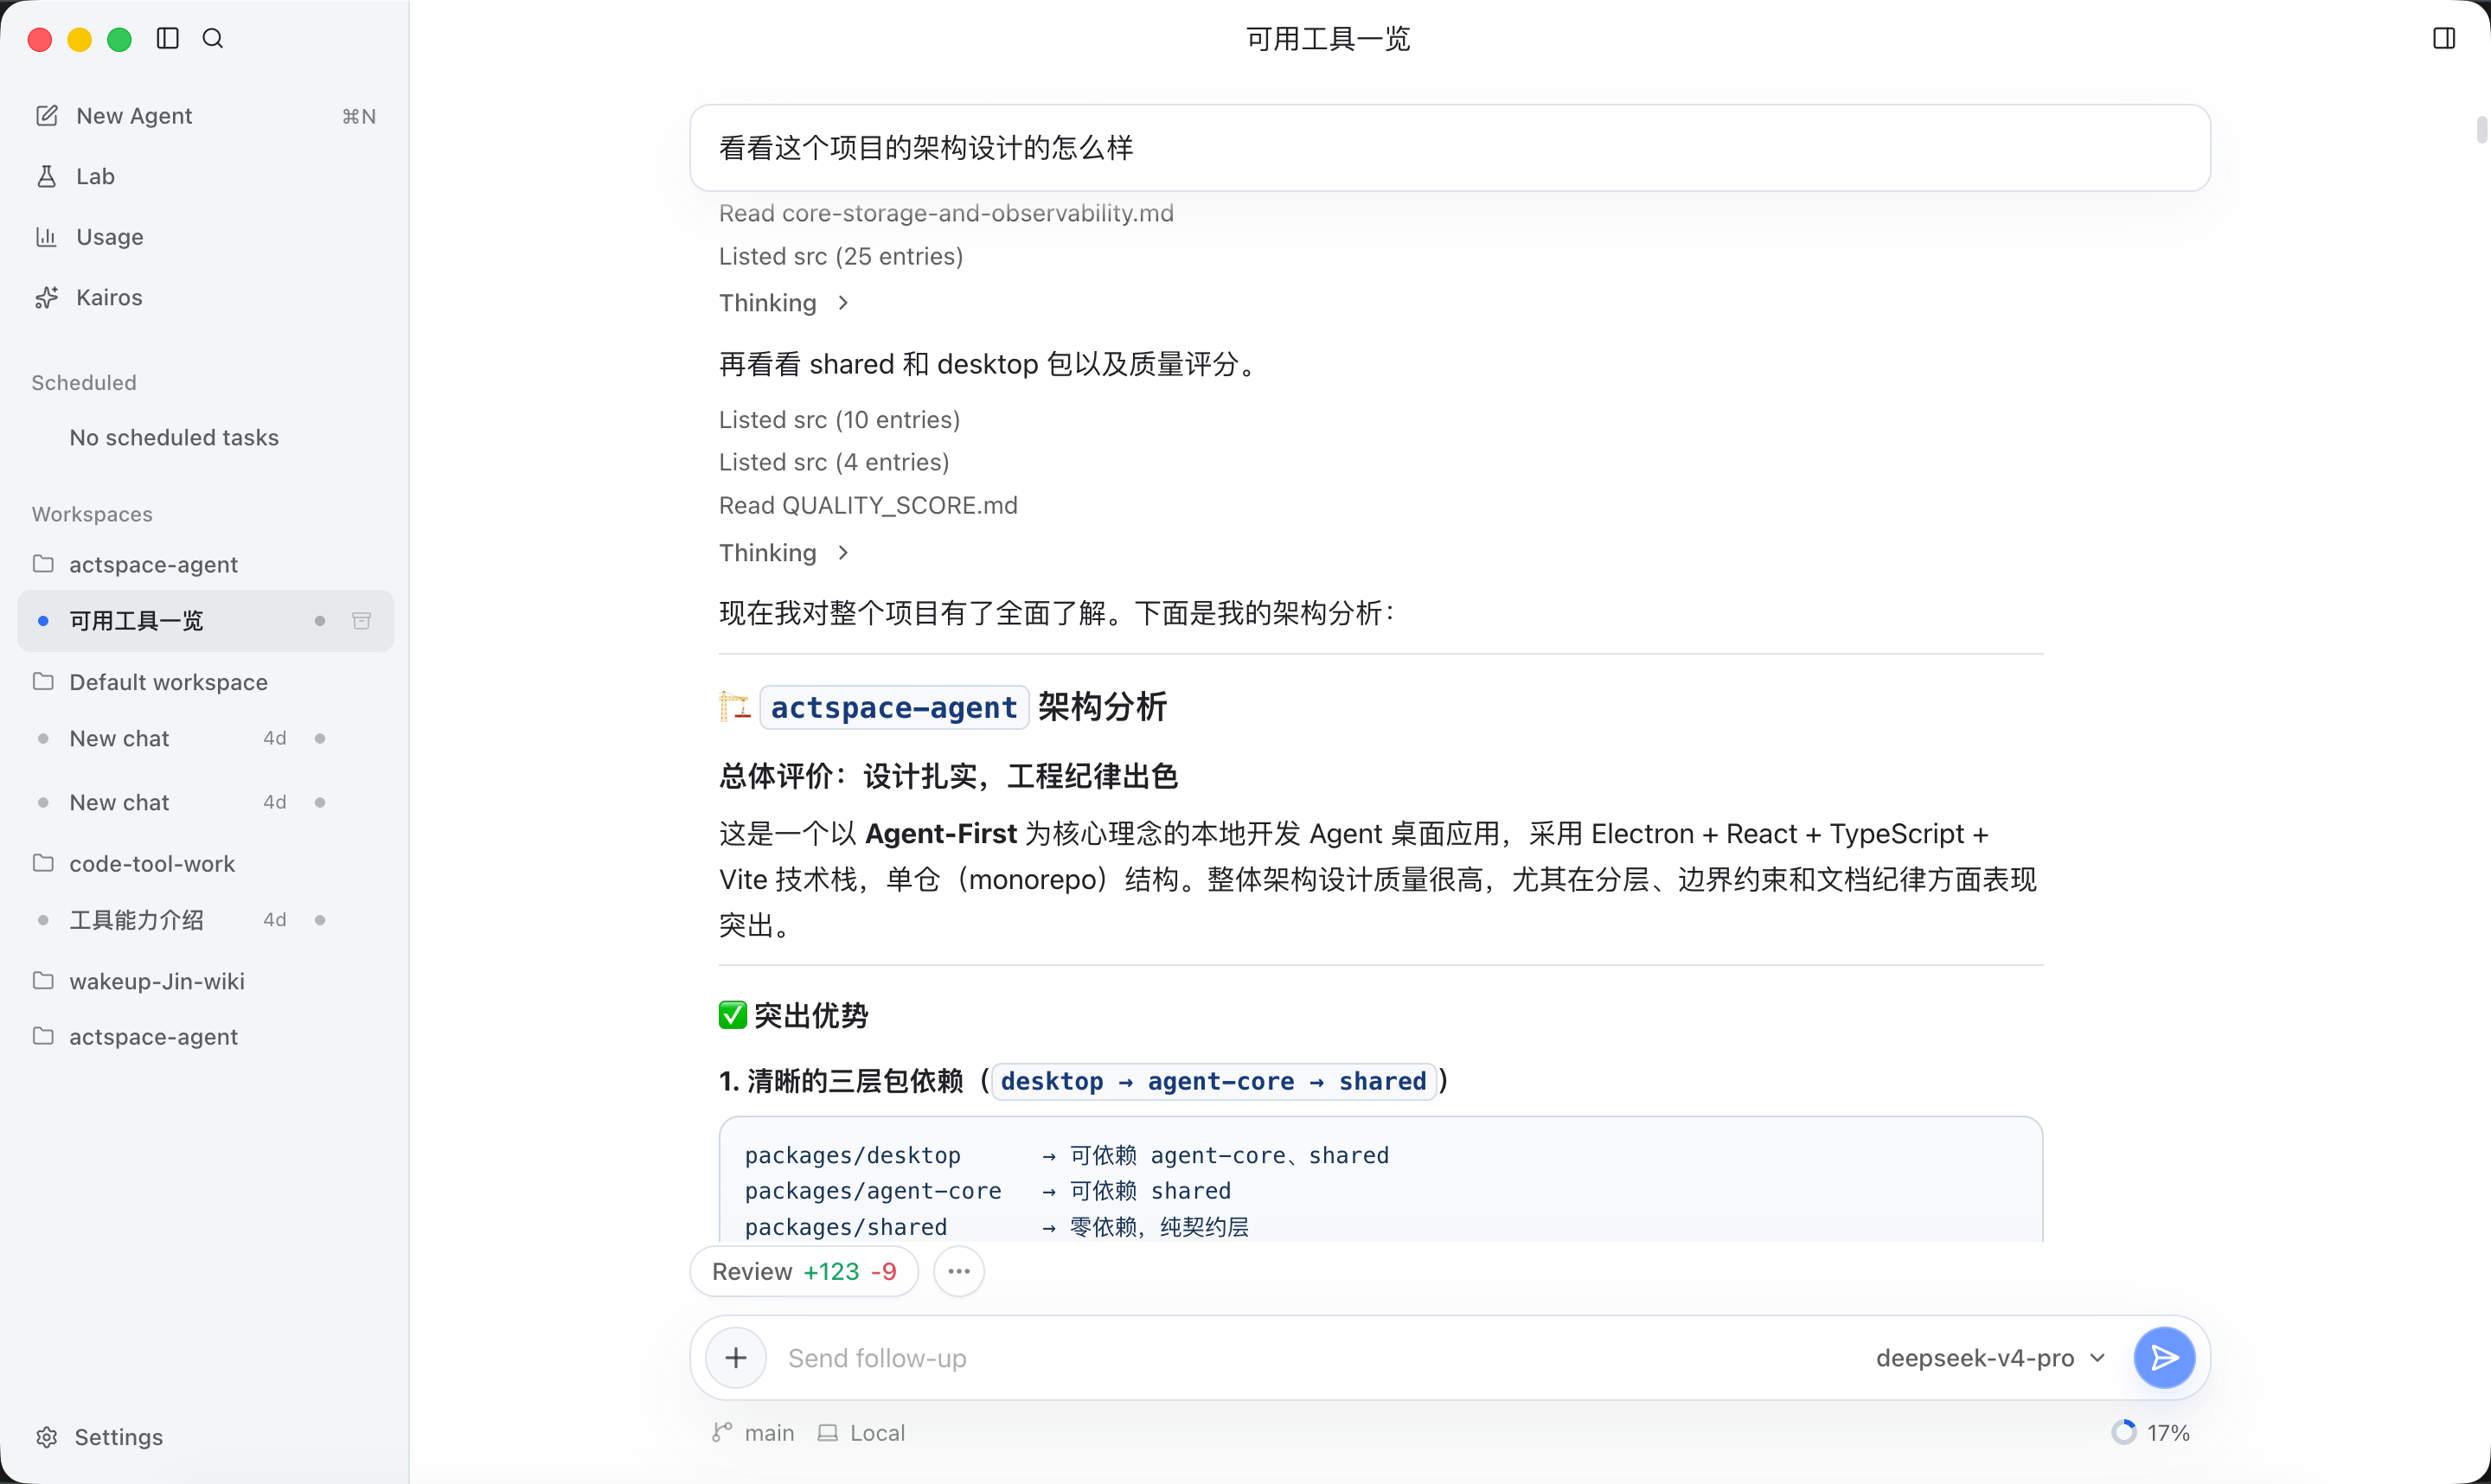Screen dimensions: 2491x1484
Task: Click the actspace-agent inline code heading
Action: [894, 707]
